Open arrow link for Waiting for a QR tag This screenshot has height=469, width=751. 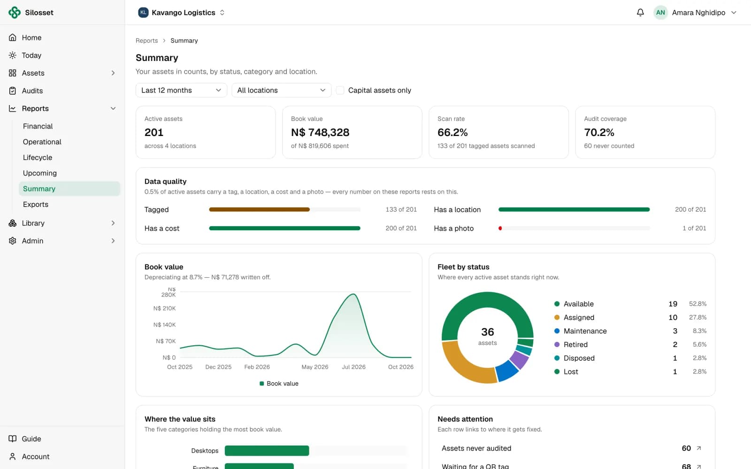[x=698, y=467]
